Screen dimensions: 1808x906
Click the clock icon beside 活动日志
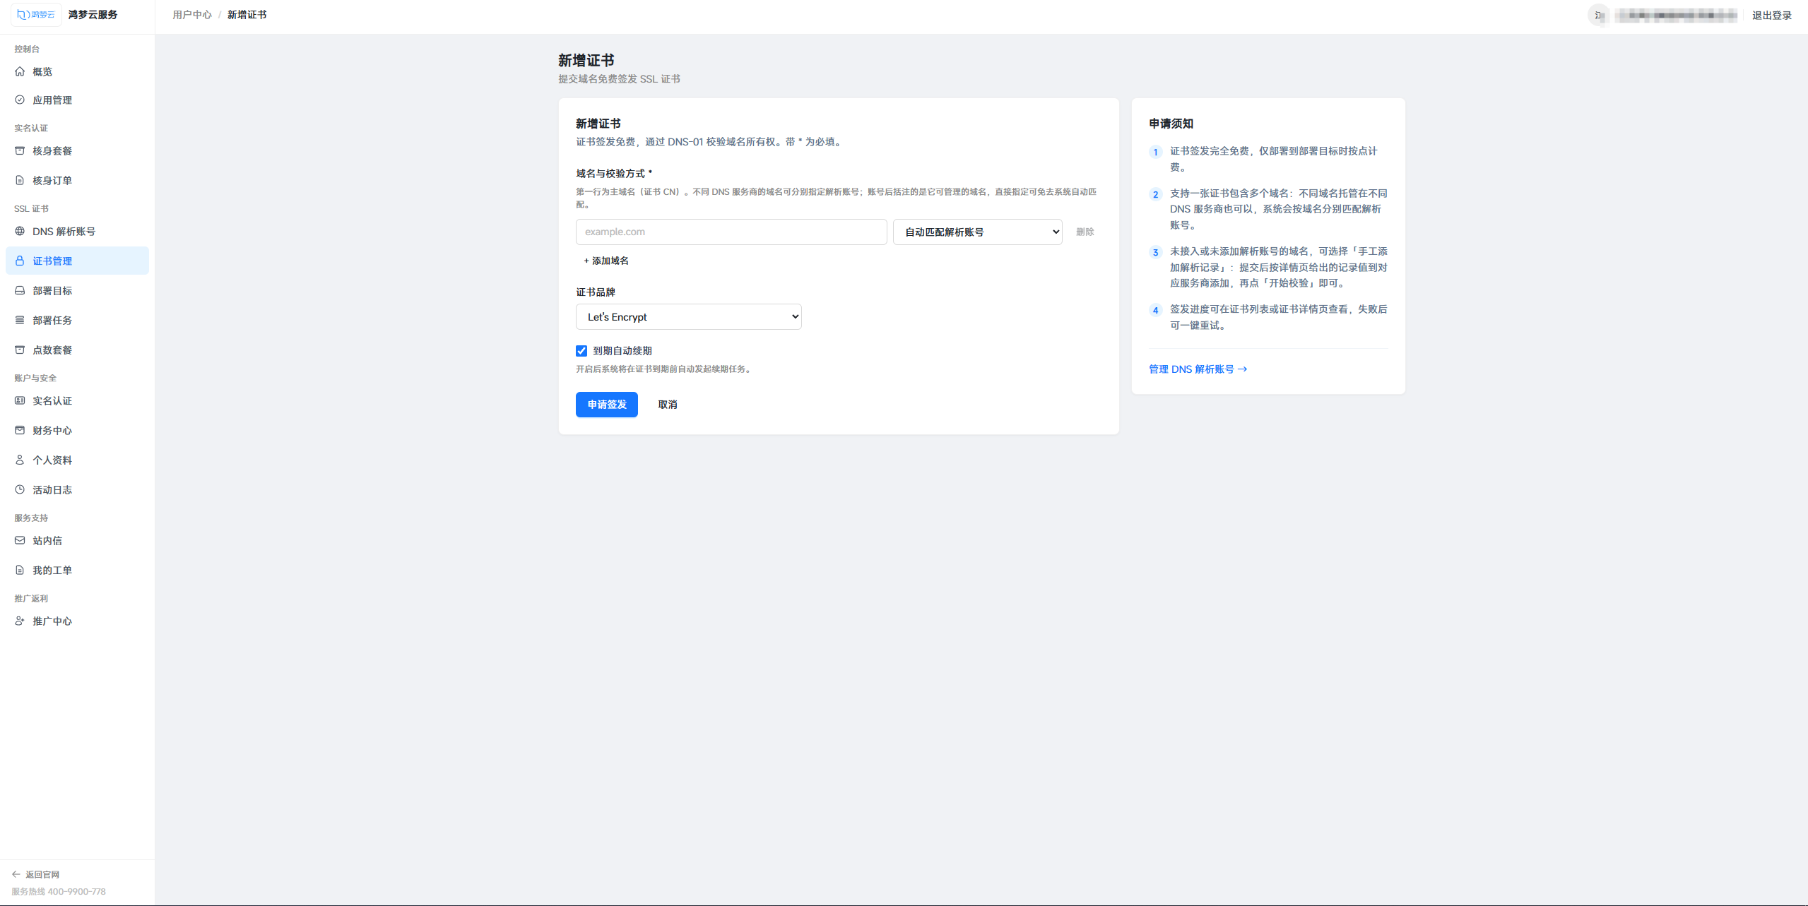click(x=20, y=489)
